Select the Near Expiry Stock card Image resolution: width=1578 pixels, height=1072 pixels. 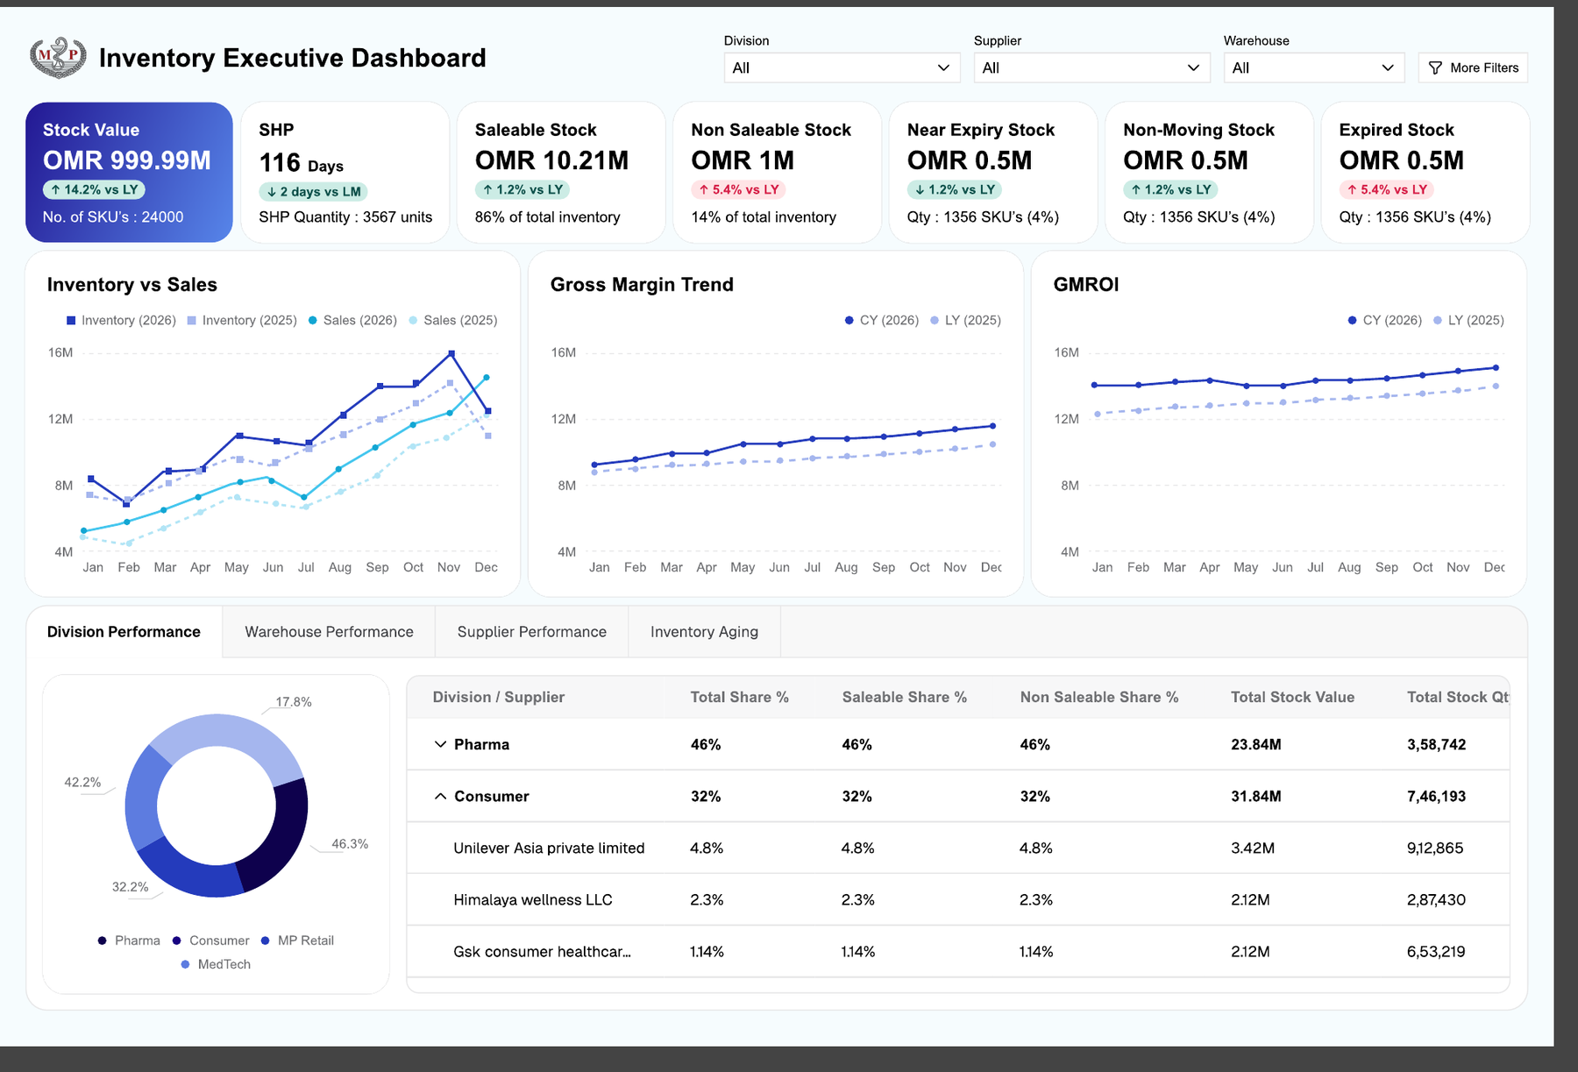pos(993,172)
